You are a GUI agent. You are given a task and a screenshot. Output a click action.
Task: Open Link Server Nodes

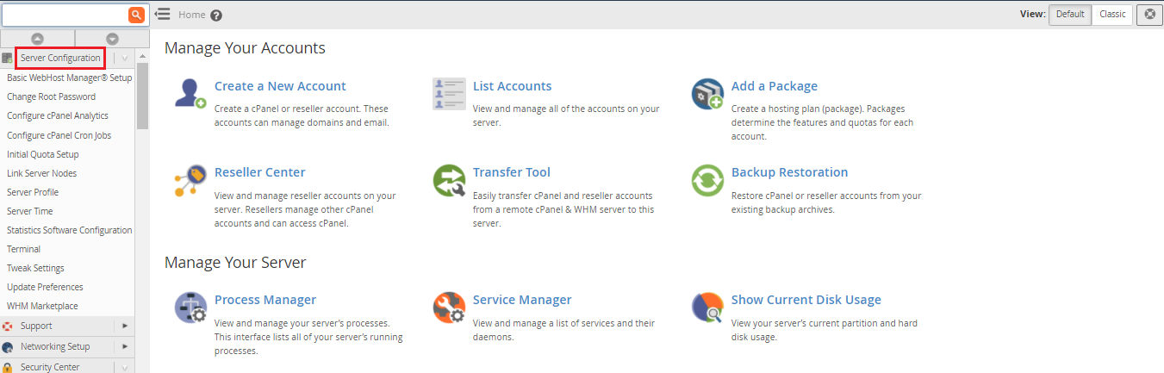(x=41, y=173)
